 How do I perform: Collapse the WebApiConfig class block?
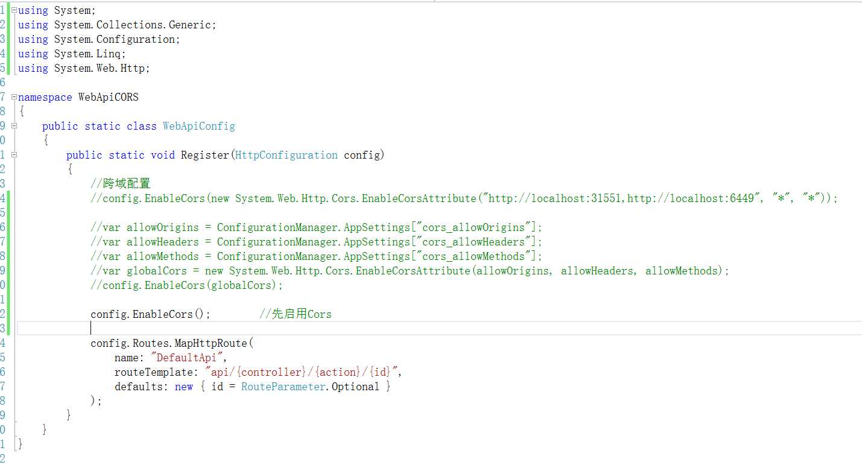(14, 126)
